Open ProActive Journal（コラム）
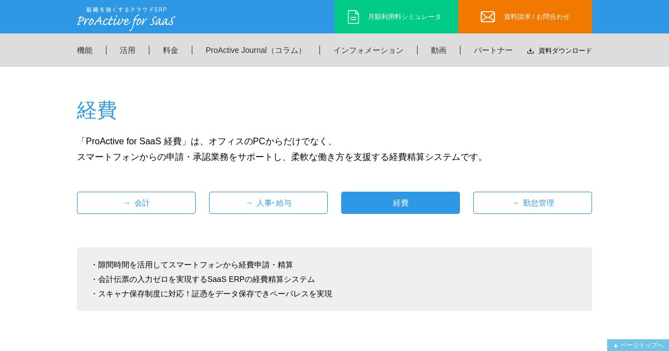The height and width of the screenshot is (351, 669). click(x=256, y=50)
